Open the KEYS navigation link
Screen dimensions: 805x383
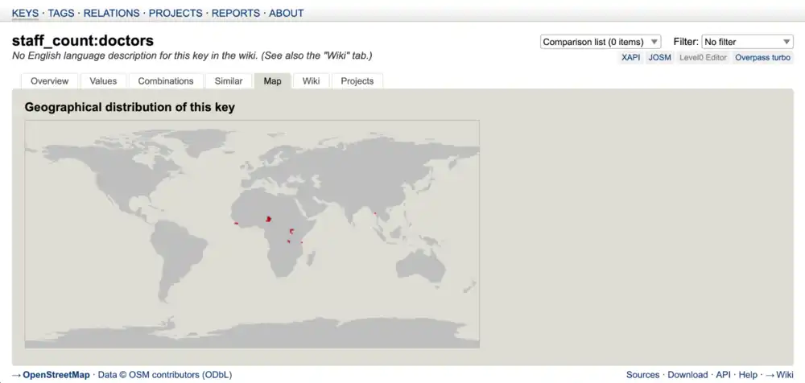coord(25,13)
